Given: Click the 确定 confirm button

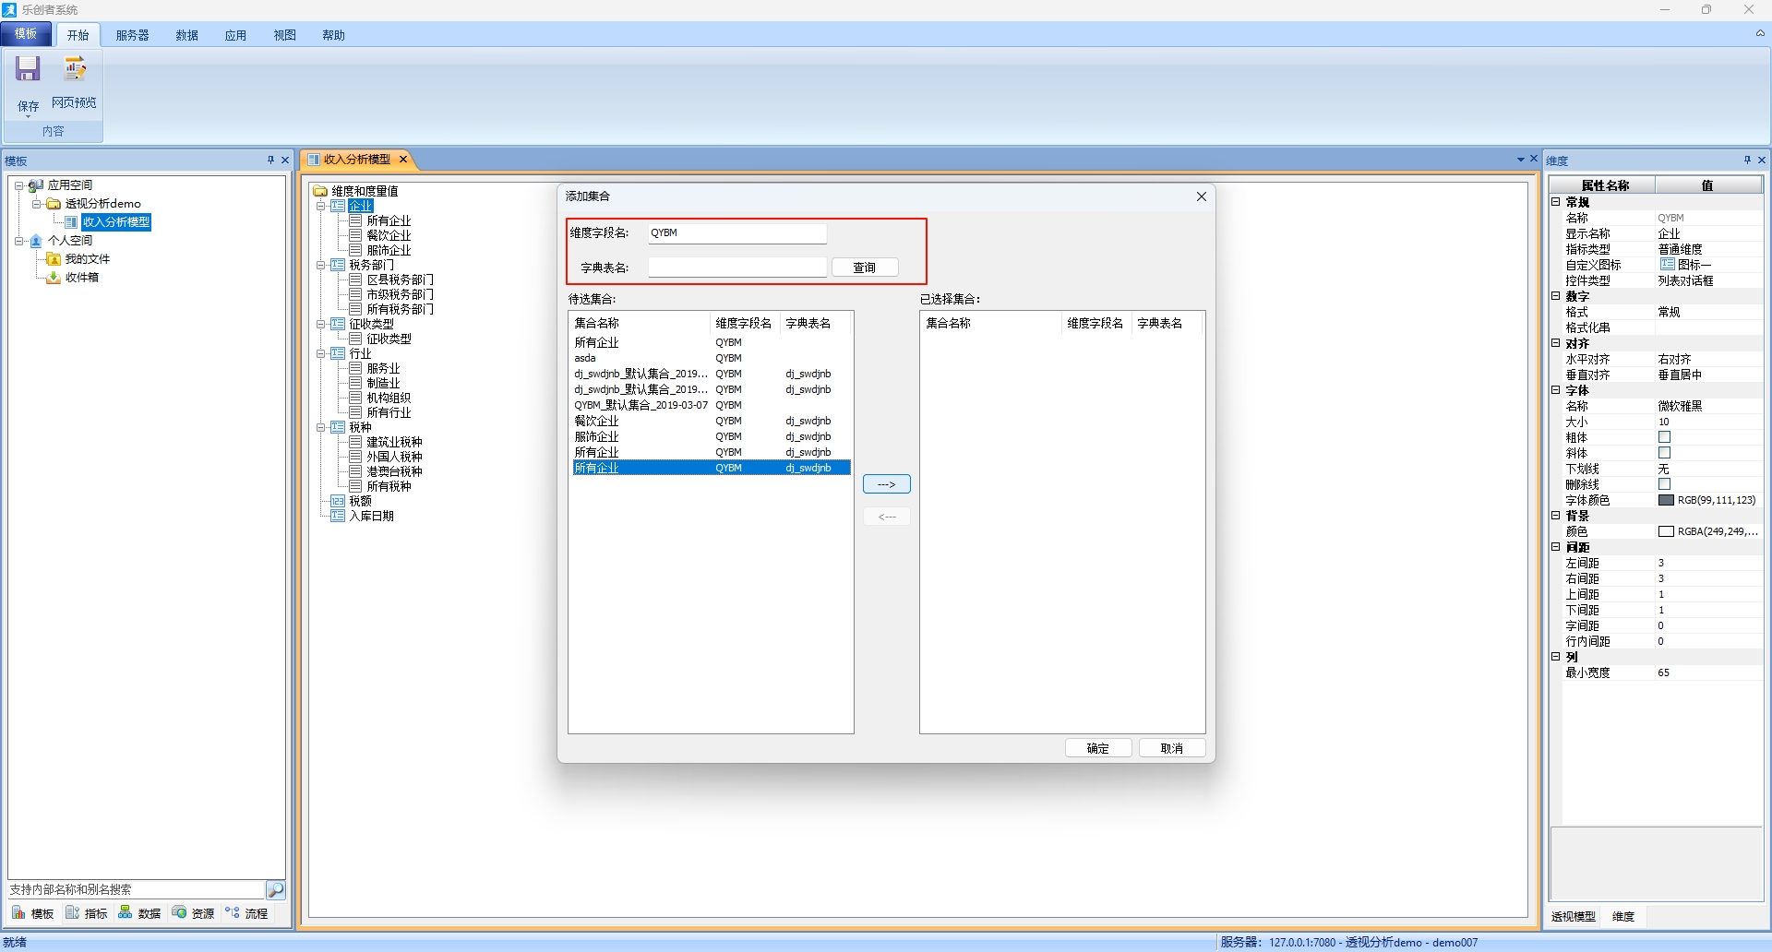Looking at the screenshot, I should click(1097, 748).
